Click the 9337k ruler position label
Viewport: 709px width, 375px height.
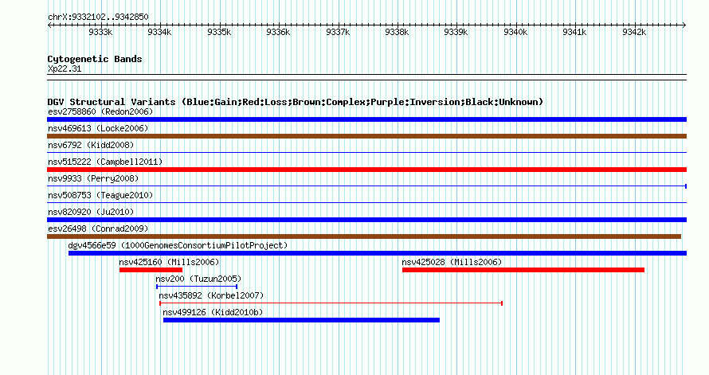tap(338, 32)
